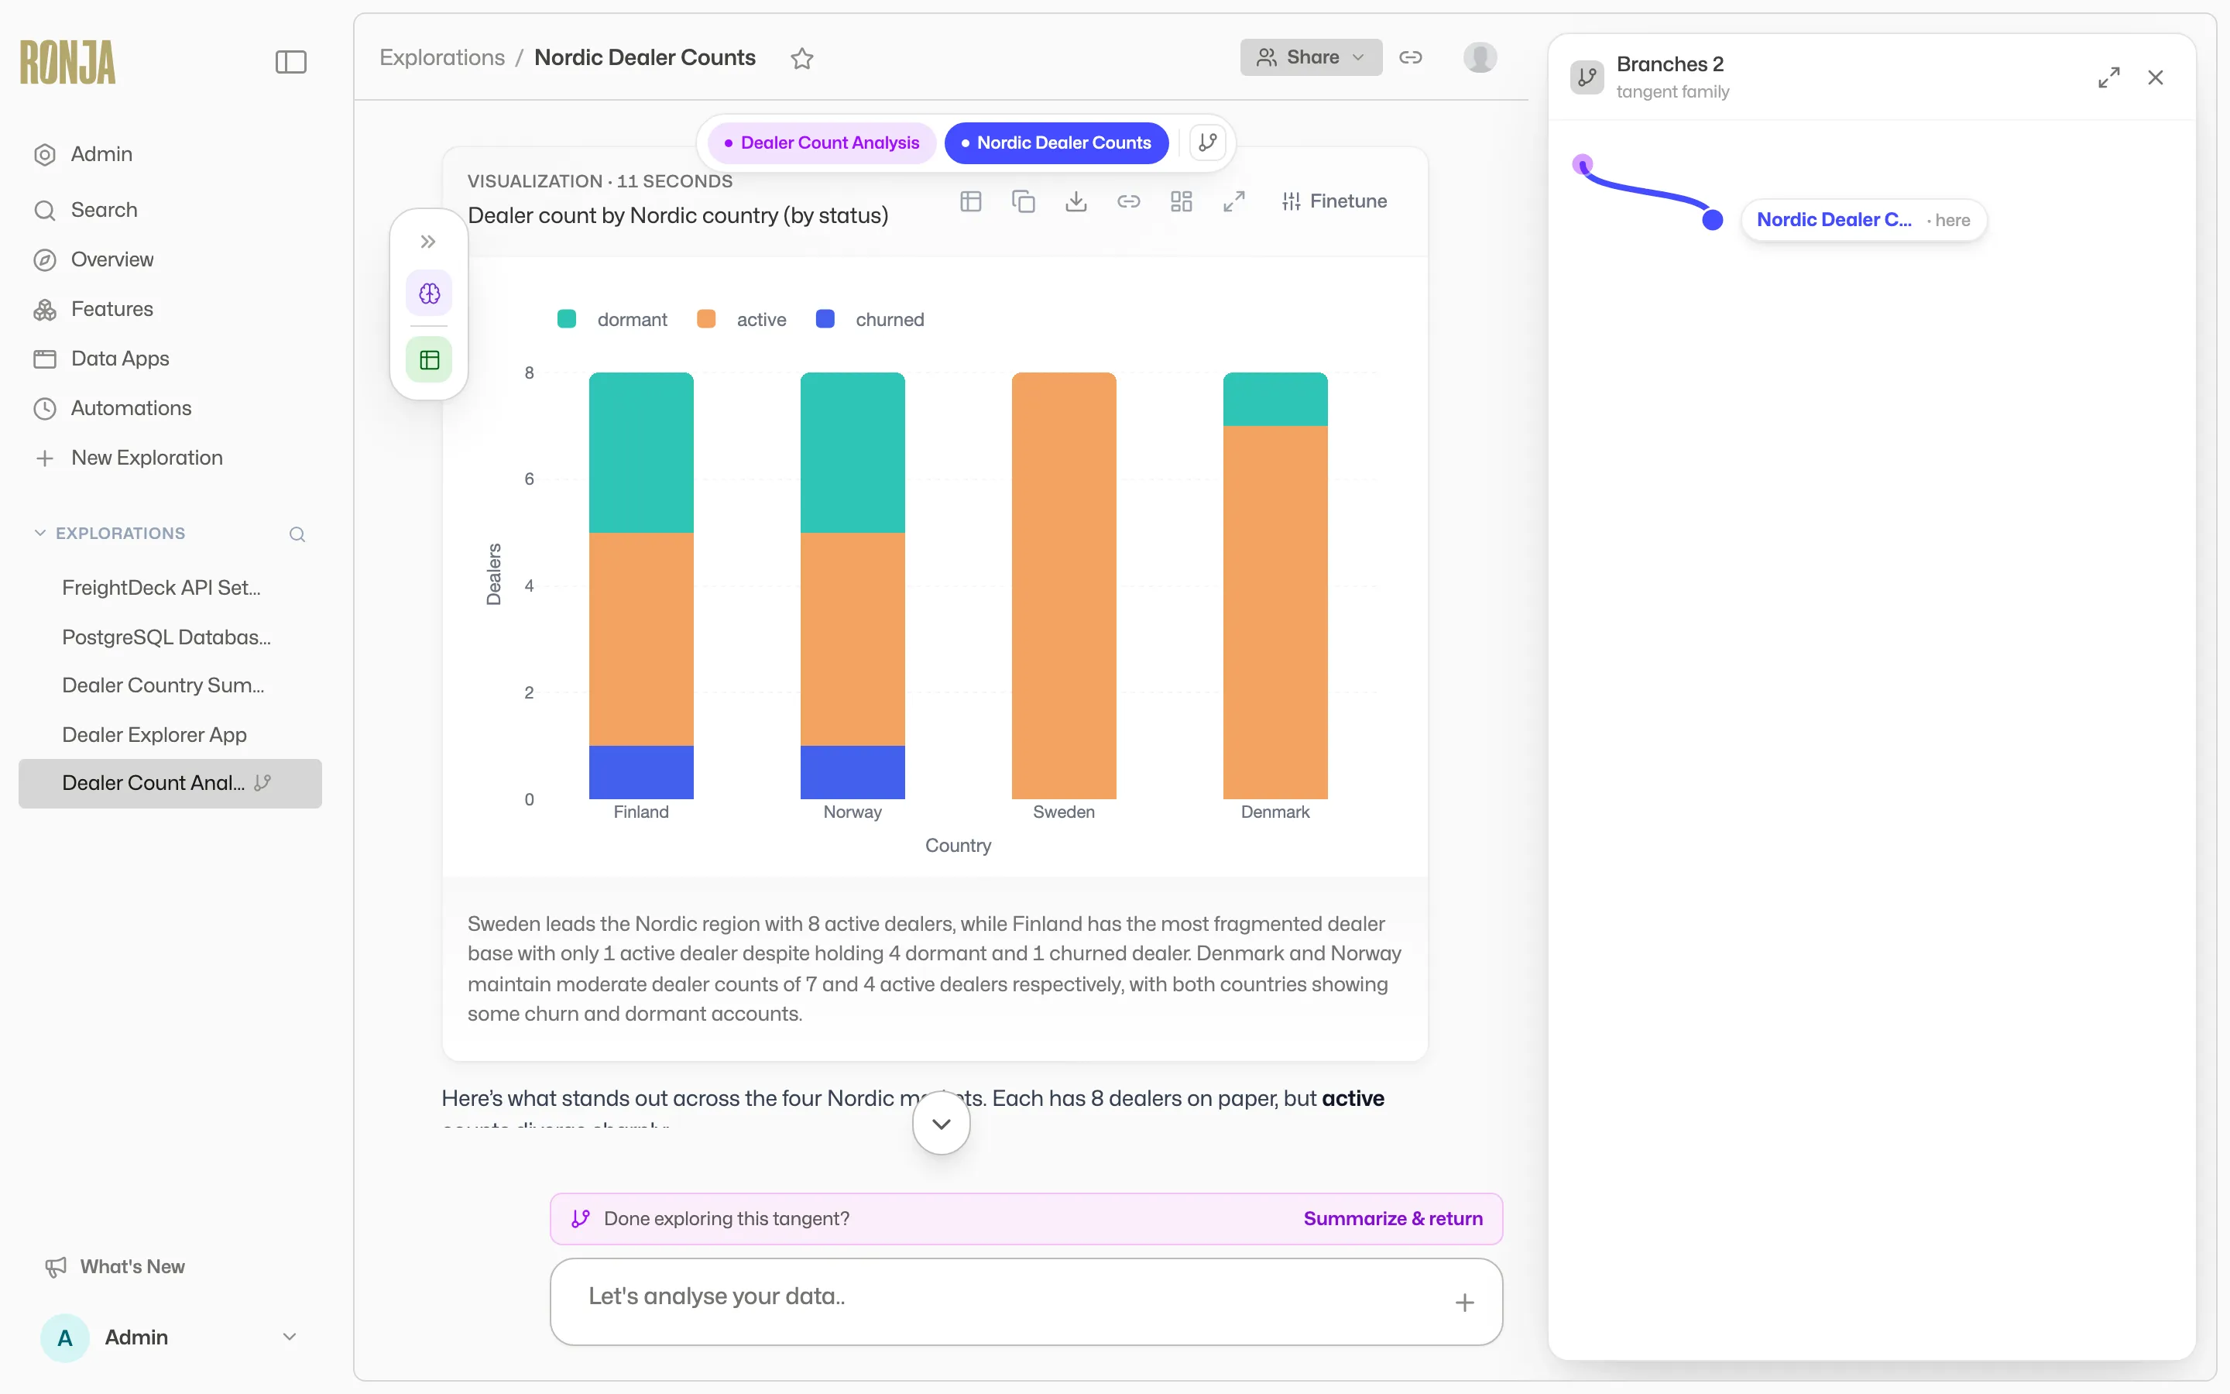Show the chart's table view icon

click(x=970, y=201)
